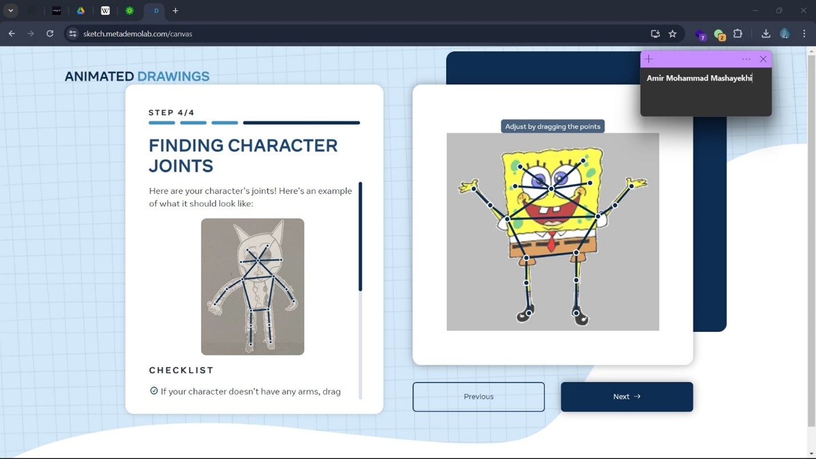This screenshot has height=459, width=816.
Task: Click the joint point on SpongeBob's nose
Action: point(551,188)
